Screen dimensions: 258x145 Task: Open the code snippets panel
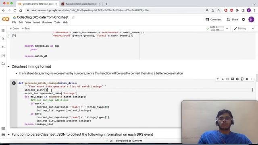(3, 47)
